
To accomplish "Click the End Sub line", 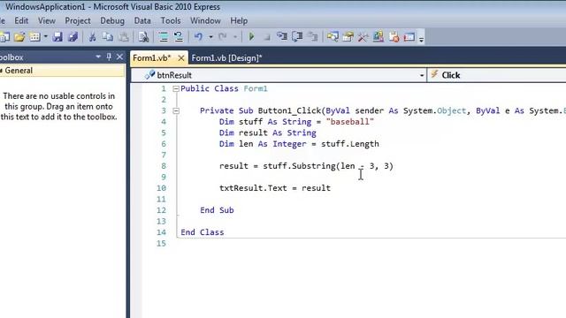I will [x=217, y=210].
